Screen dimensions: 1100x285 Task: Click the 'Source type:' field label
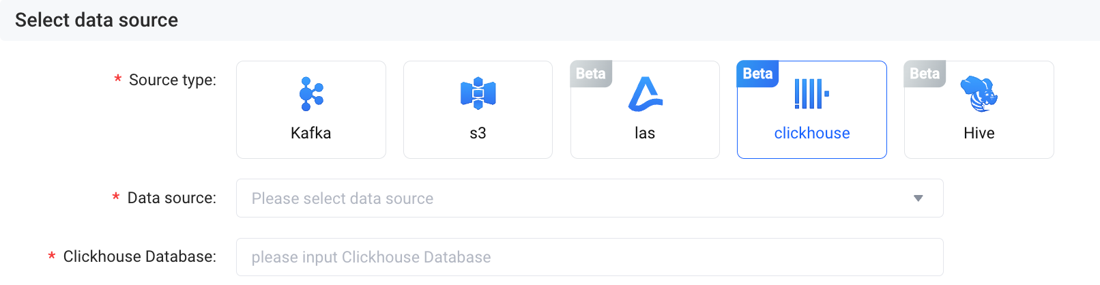tap(172, 80)
